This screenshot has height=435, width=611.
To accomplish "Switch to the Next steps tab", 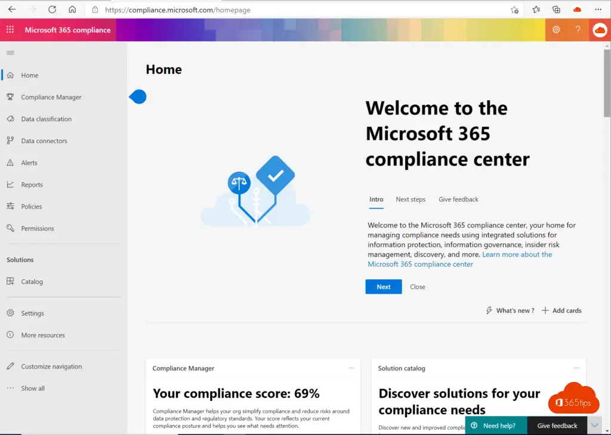I will (x=411, y=199).
